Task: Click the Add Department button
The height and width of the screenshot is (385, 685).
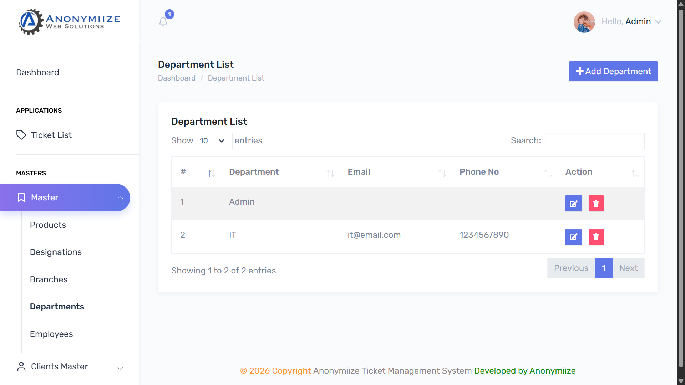Action: click(613, 71)
